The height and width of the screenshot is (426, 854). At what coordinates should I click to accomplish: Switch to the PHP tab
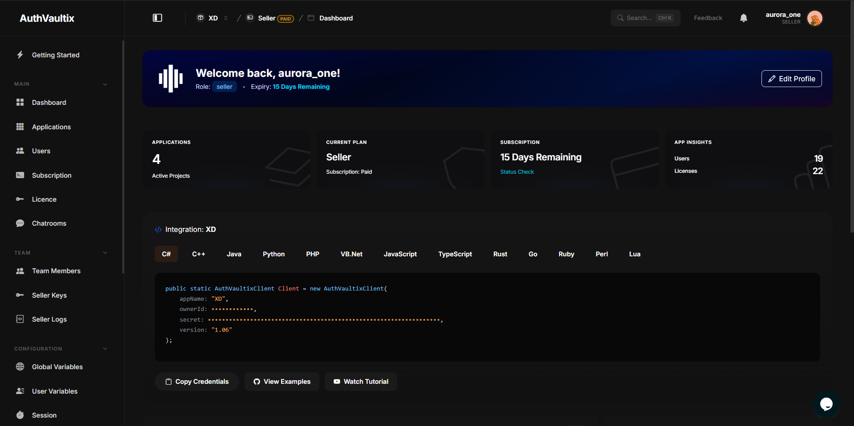[313, 254]
